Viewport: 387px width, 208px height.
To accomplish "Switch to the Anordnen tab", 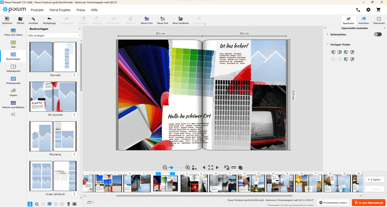I will tap(363, 20).
